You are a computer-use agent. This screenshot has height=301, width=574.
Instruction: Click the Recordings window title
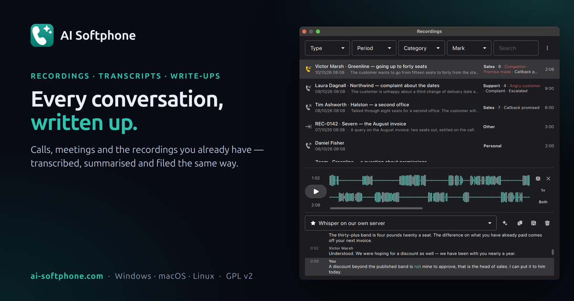pyautogui.click(x=429, y=32)
